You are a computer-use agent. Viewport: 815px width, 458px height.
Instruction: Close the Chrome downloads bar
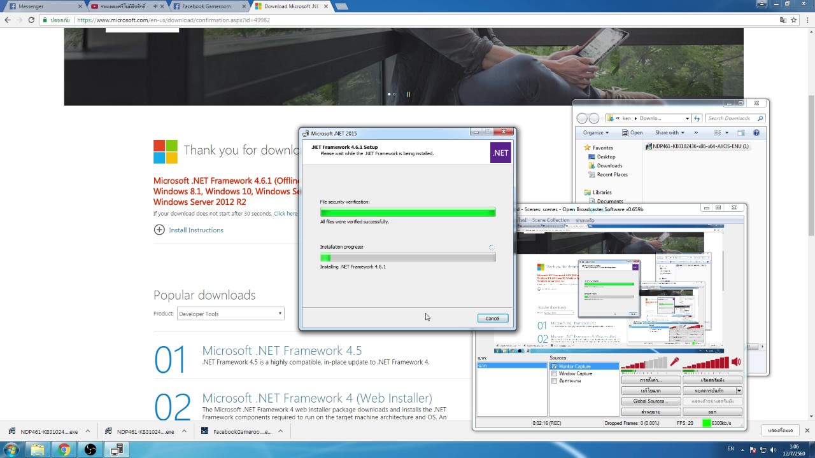809,431
